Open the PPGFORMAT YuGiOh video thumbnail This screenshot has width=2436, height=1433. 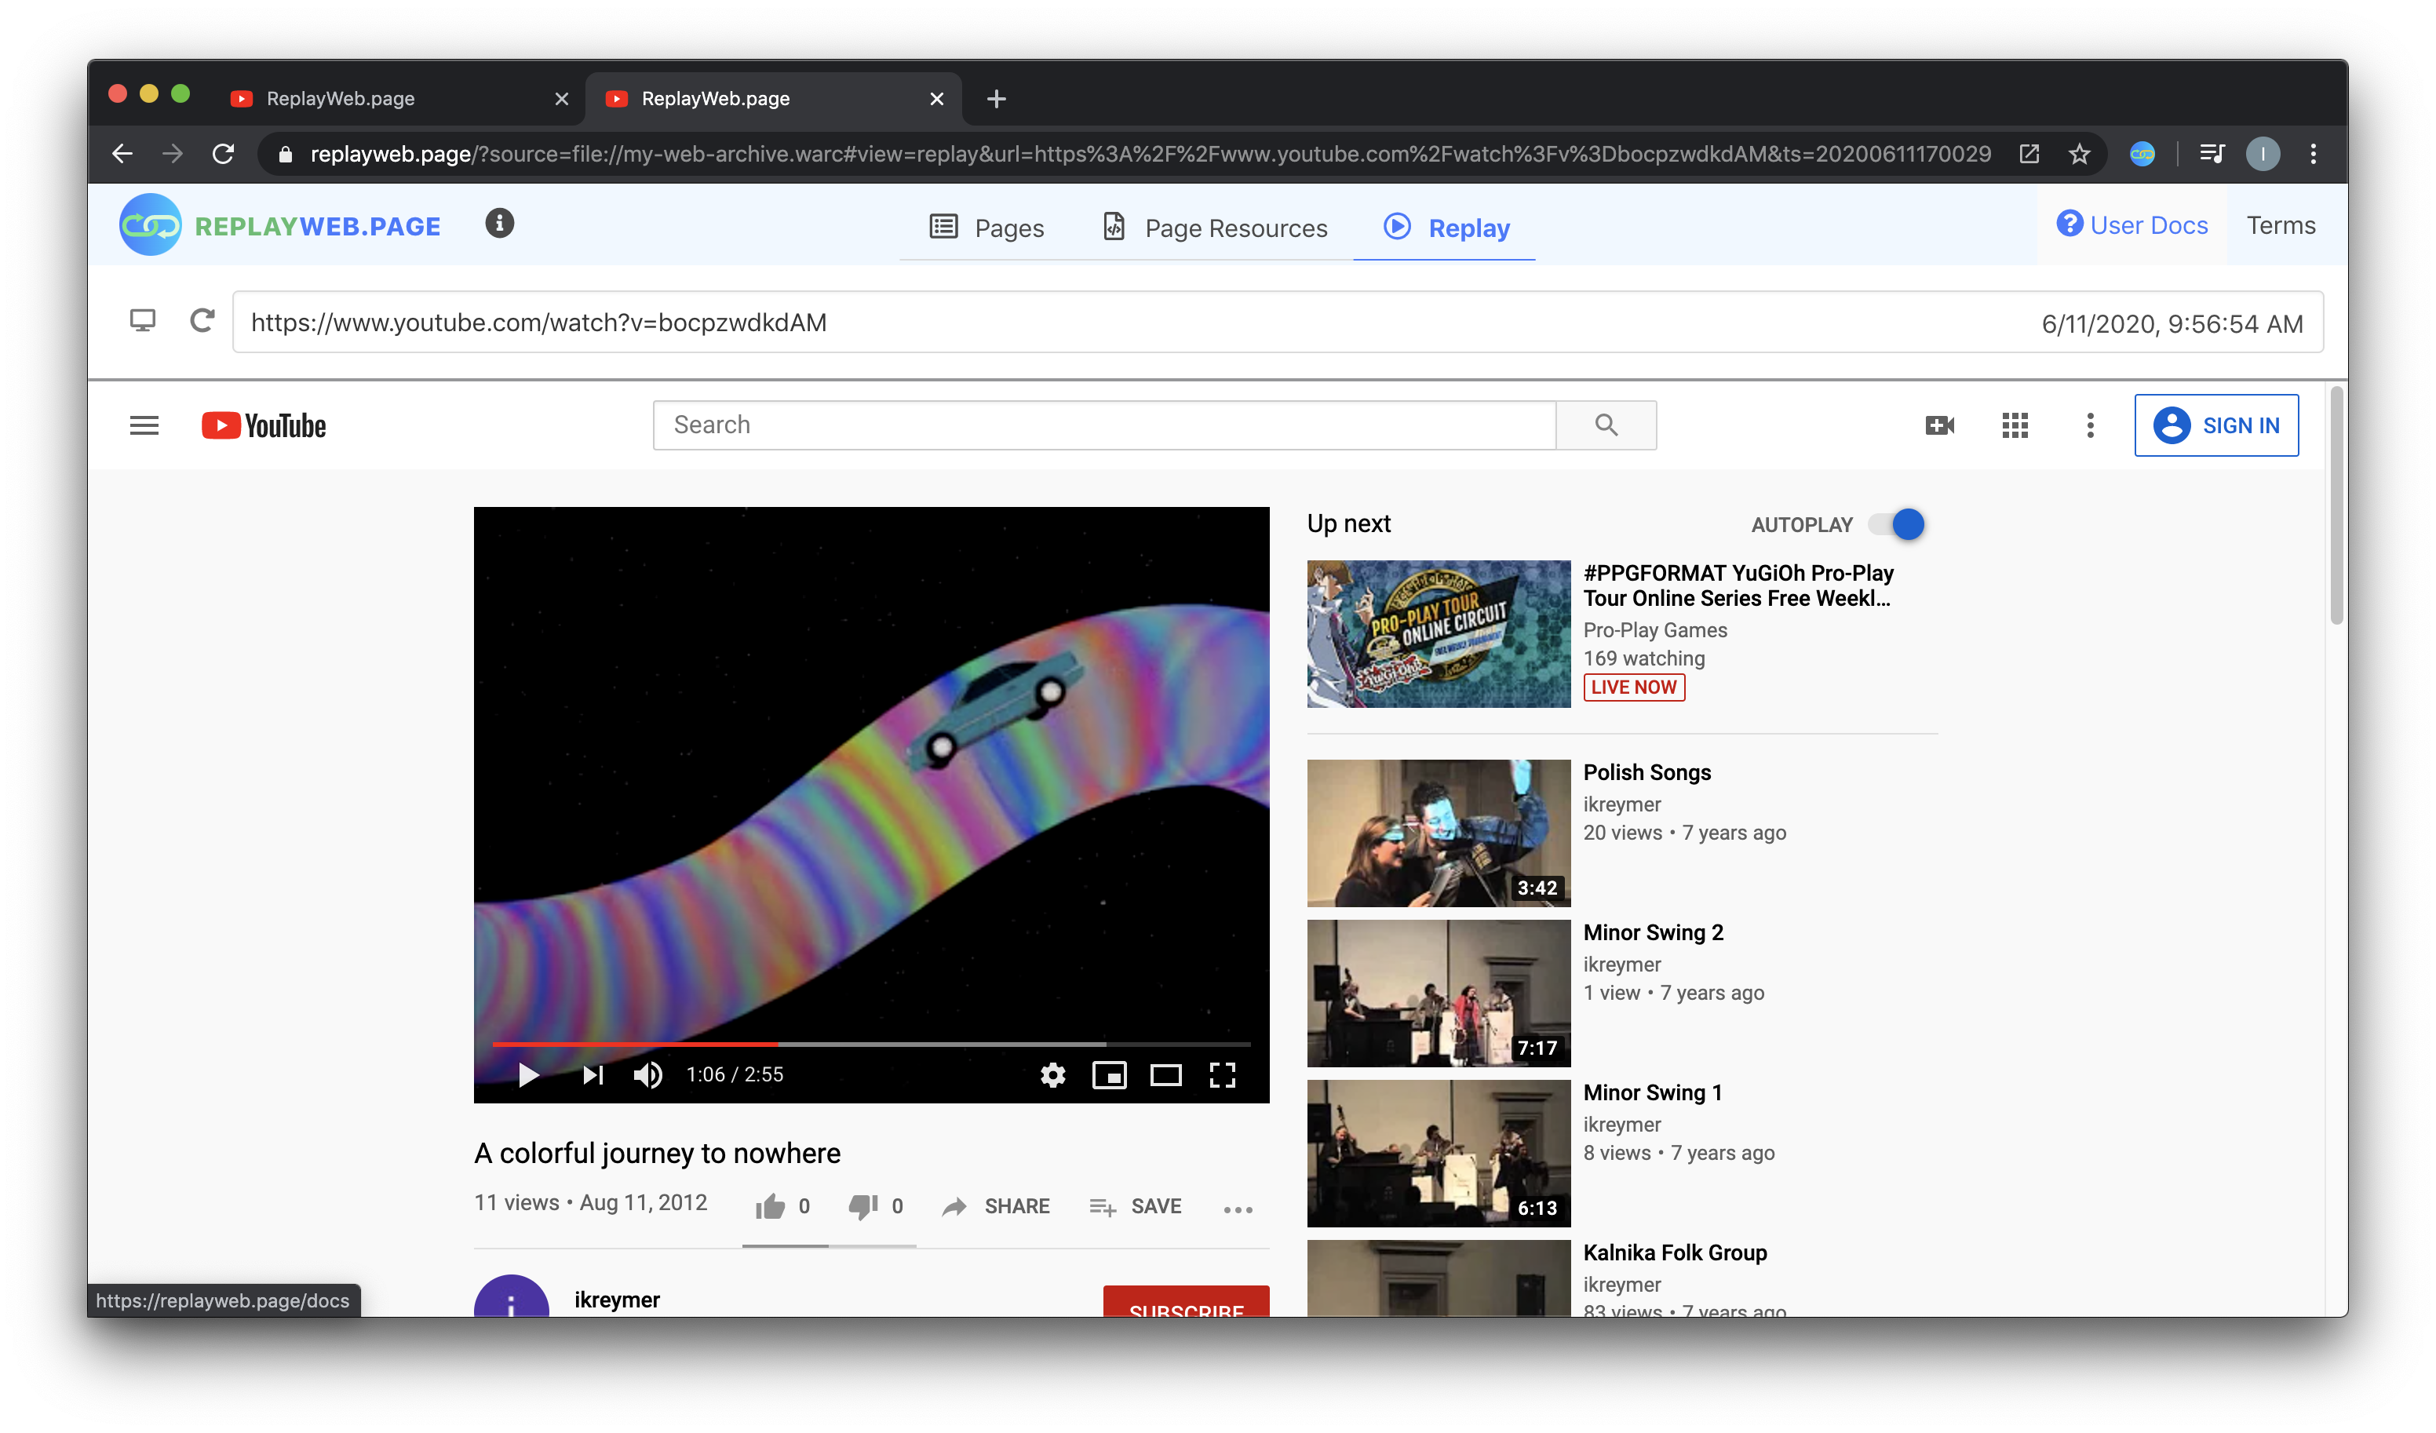point(1439,633)
